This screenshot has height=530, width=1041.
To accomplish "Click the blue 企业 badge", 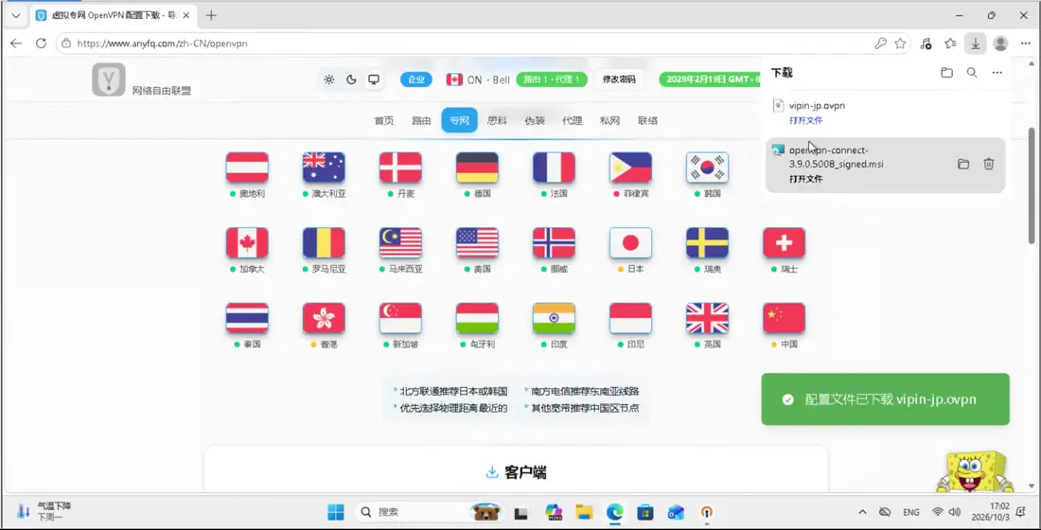I will pyautogui.click(x=416, y=79).
